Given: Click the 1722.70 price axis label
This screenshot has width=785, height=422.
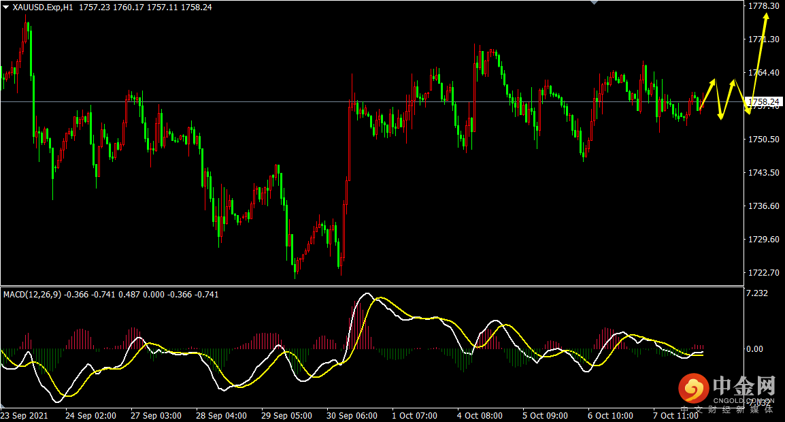Looking at the screenshot, I should (x=763, y=273).
